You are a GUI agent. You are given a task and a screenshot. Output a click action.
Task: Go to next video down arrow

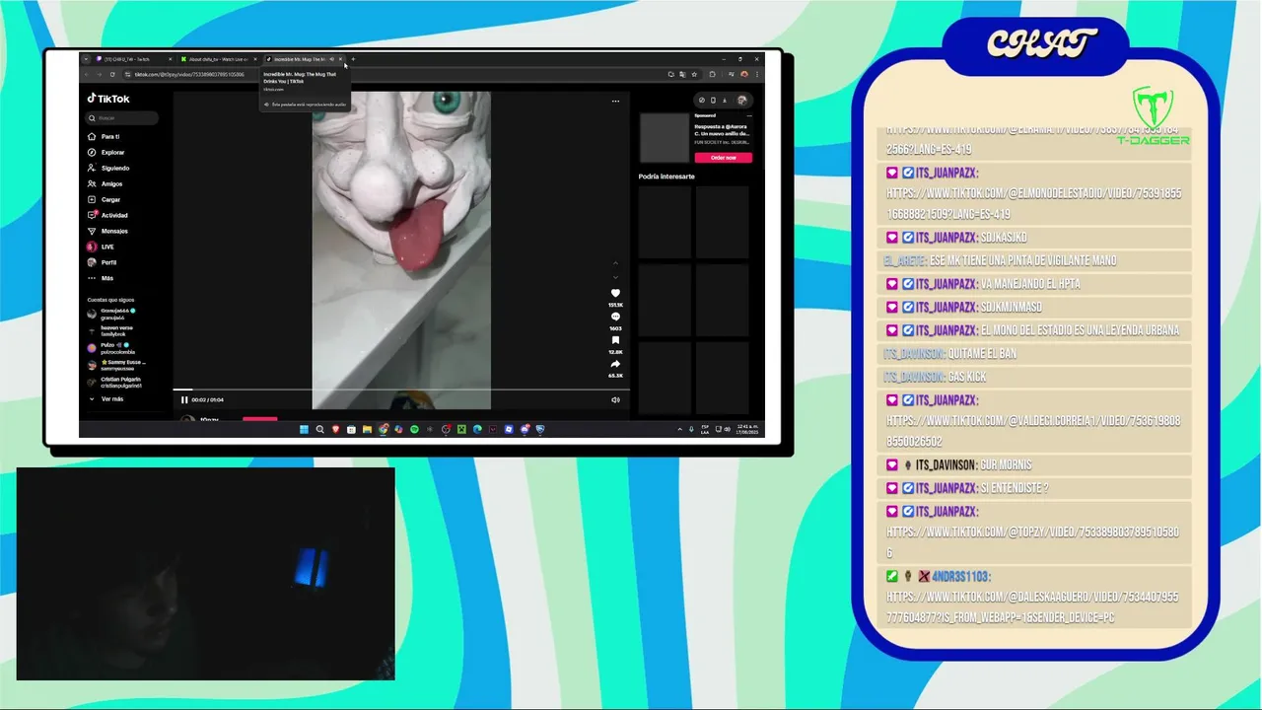pos(615,277)
